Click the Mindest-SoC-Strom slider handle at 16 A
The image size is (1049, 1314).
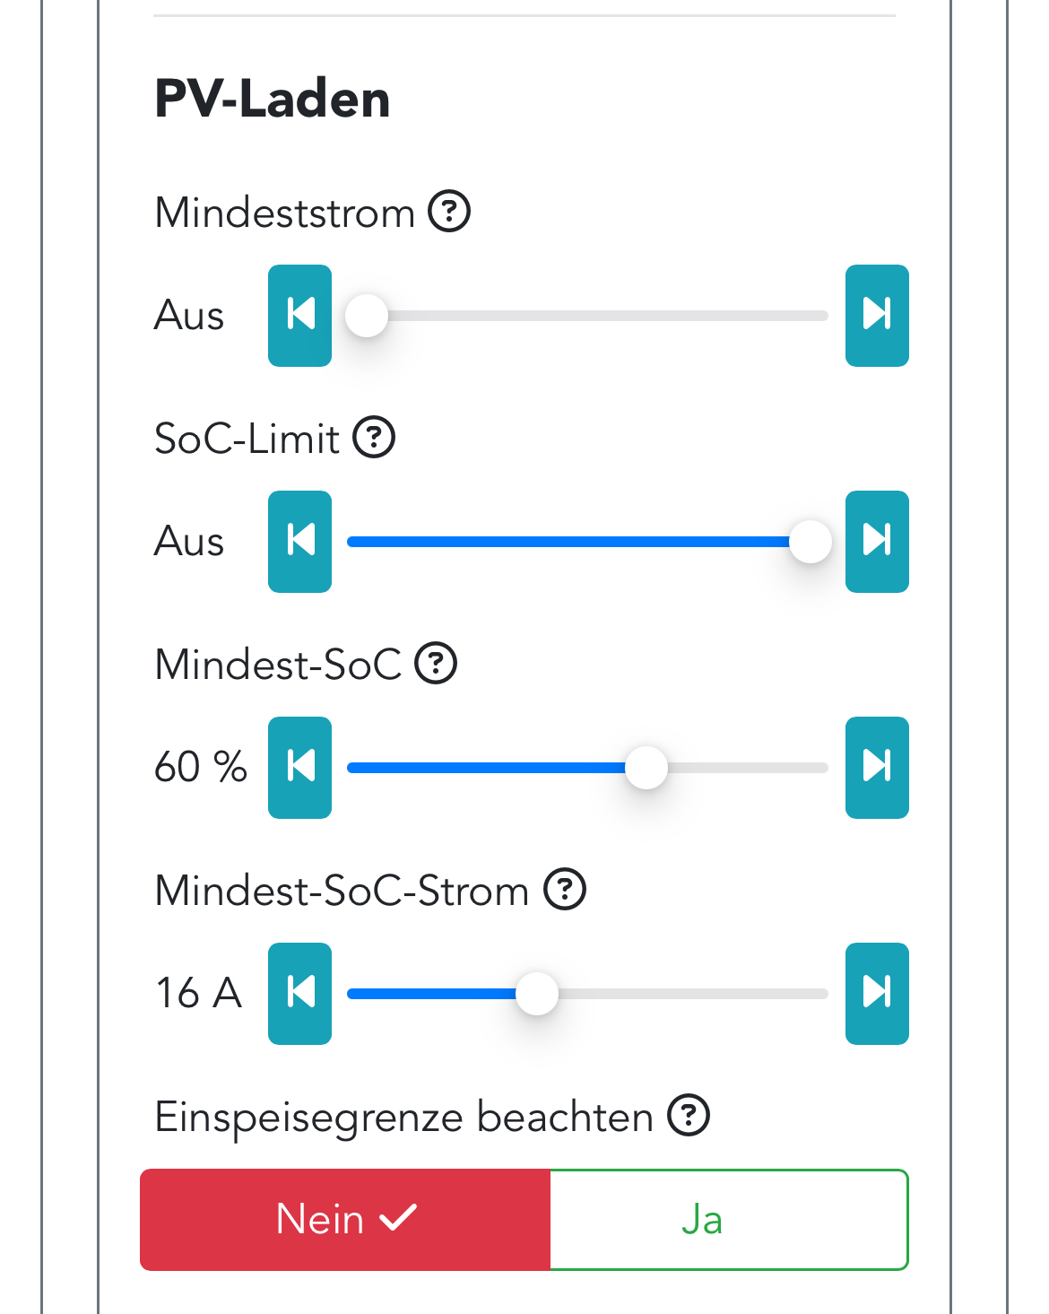[537, 994]
